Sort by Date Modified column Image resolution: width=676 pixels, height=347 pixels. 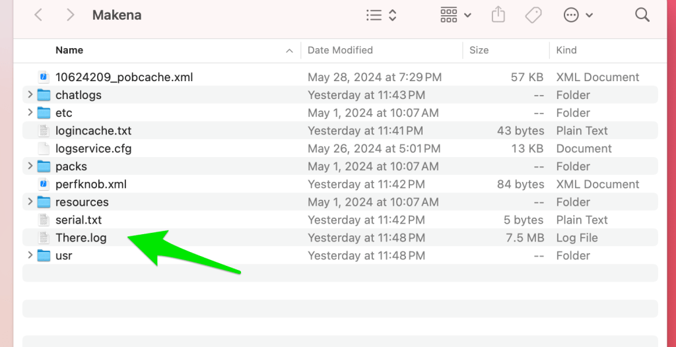[340, 50]
